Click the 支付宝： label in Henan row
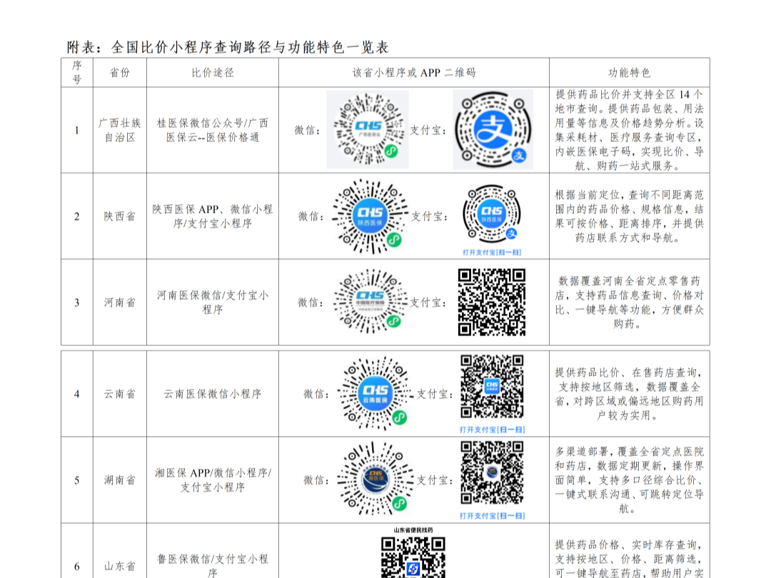This screenshot has height=578, width=771. [429, 303]
